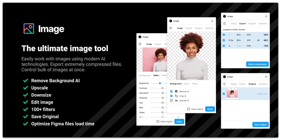The height and width of the screenshot is (140, 281).
Task: Click the 4096×2731 dimensions text
Action: click(262, 94)
